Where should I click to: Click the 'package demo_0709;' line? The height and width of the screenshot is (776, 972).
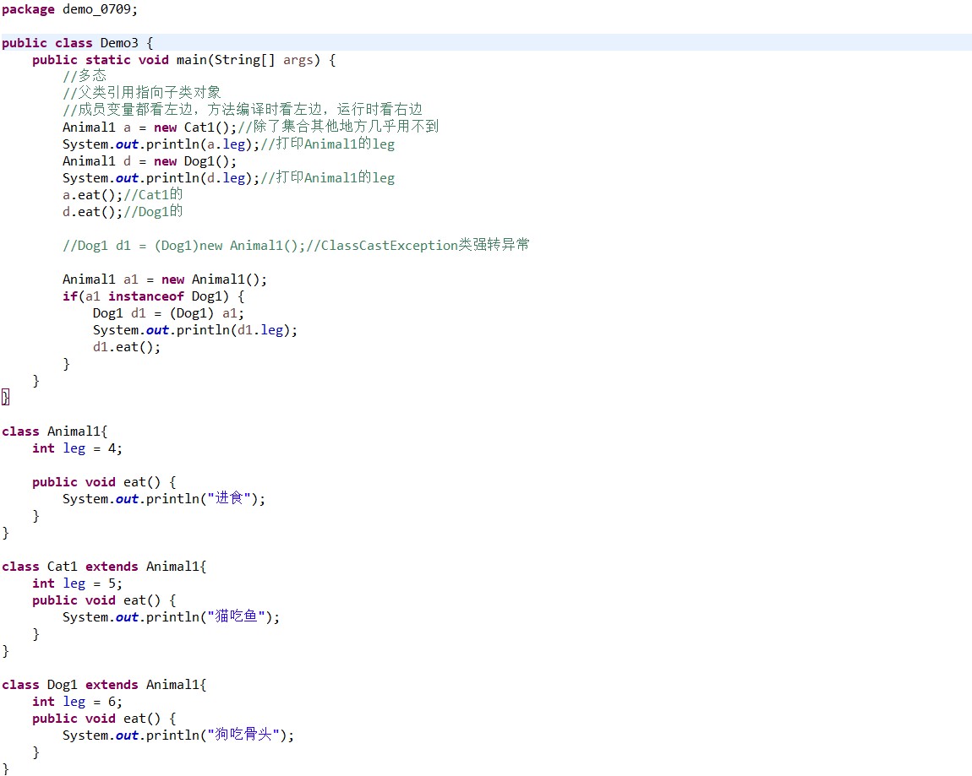[x=69, y=9]
